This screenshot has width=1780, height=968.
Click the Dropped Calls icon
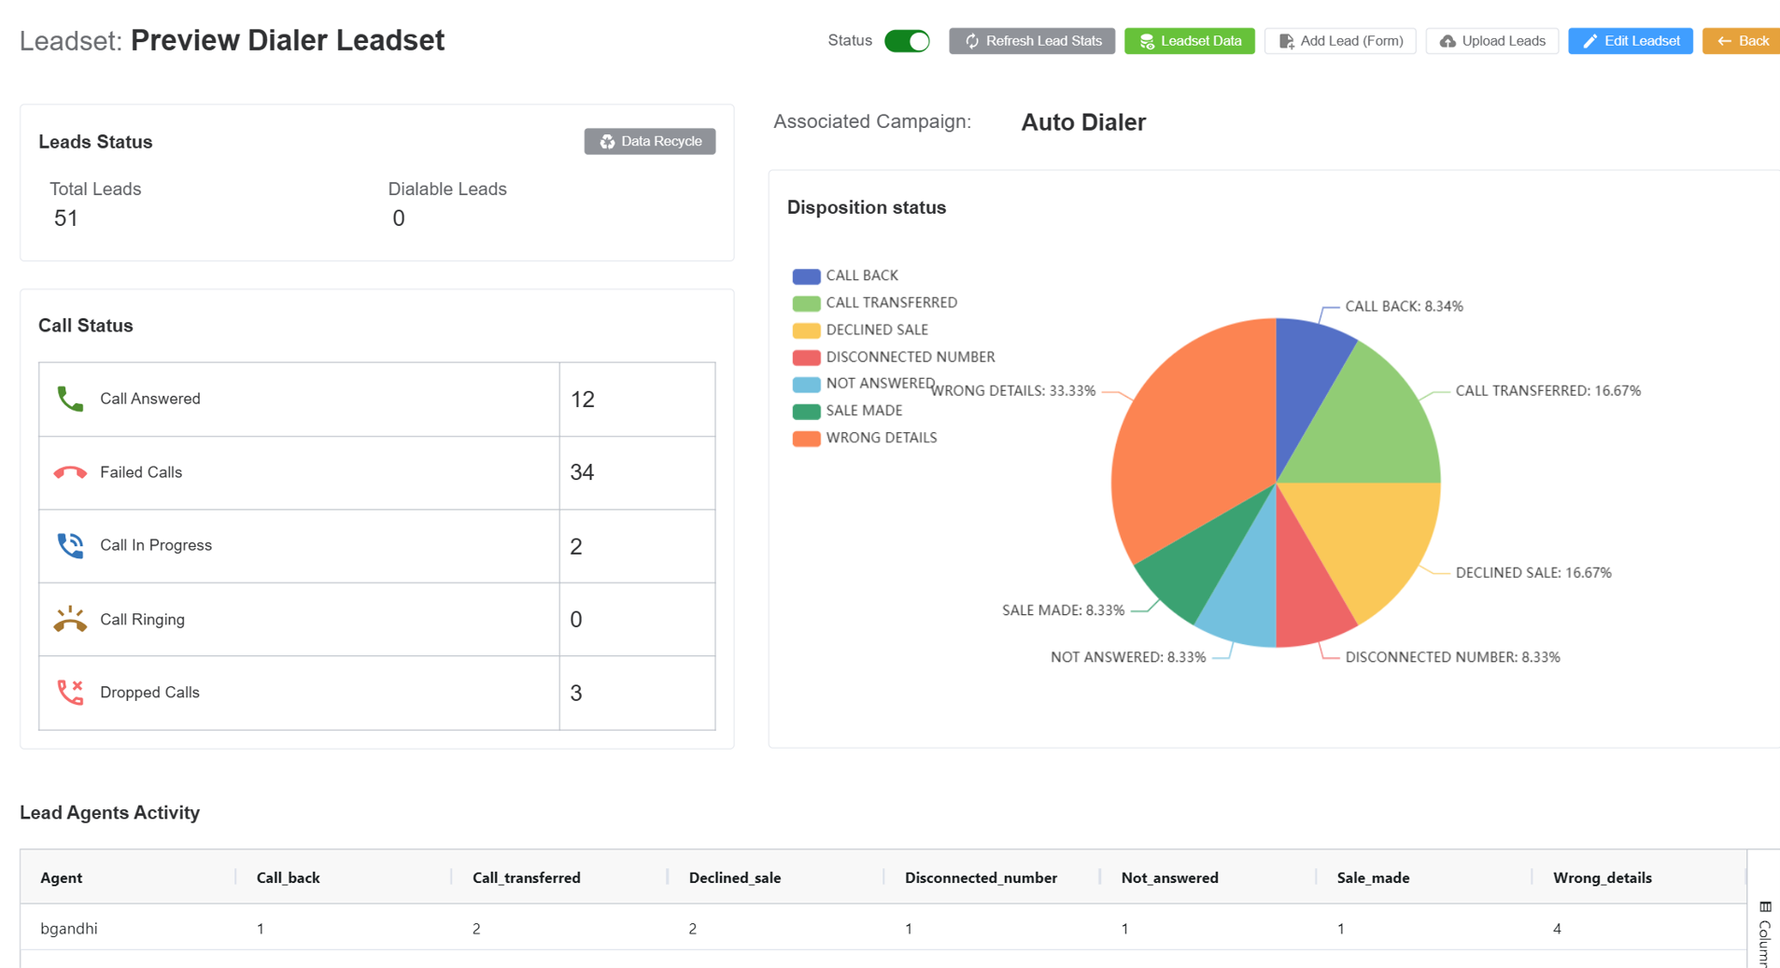(x=69, y=692)
